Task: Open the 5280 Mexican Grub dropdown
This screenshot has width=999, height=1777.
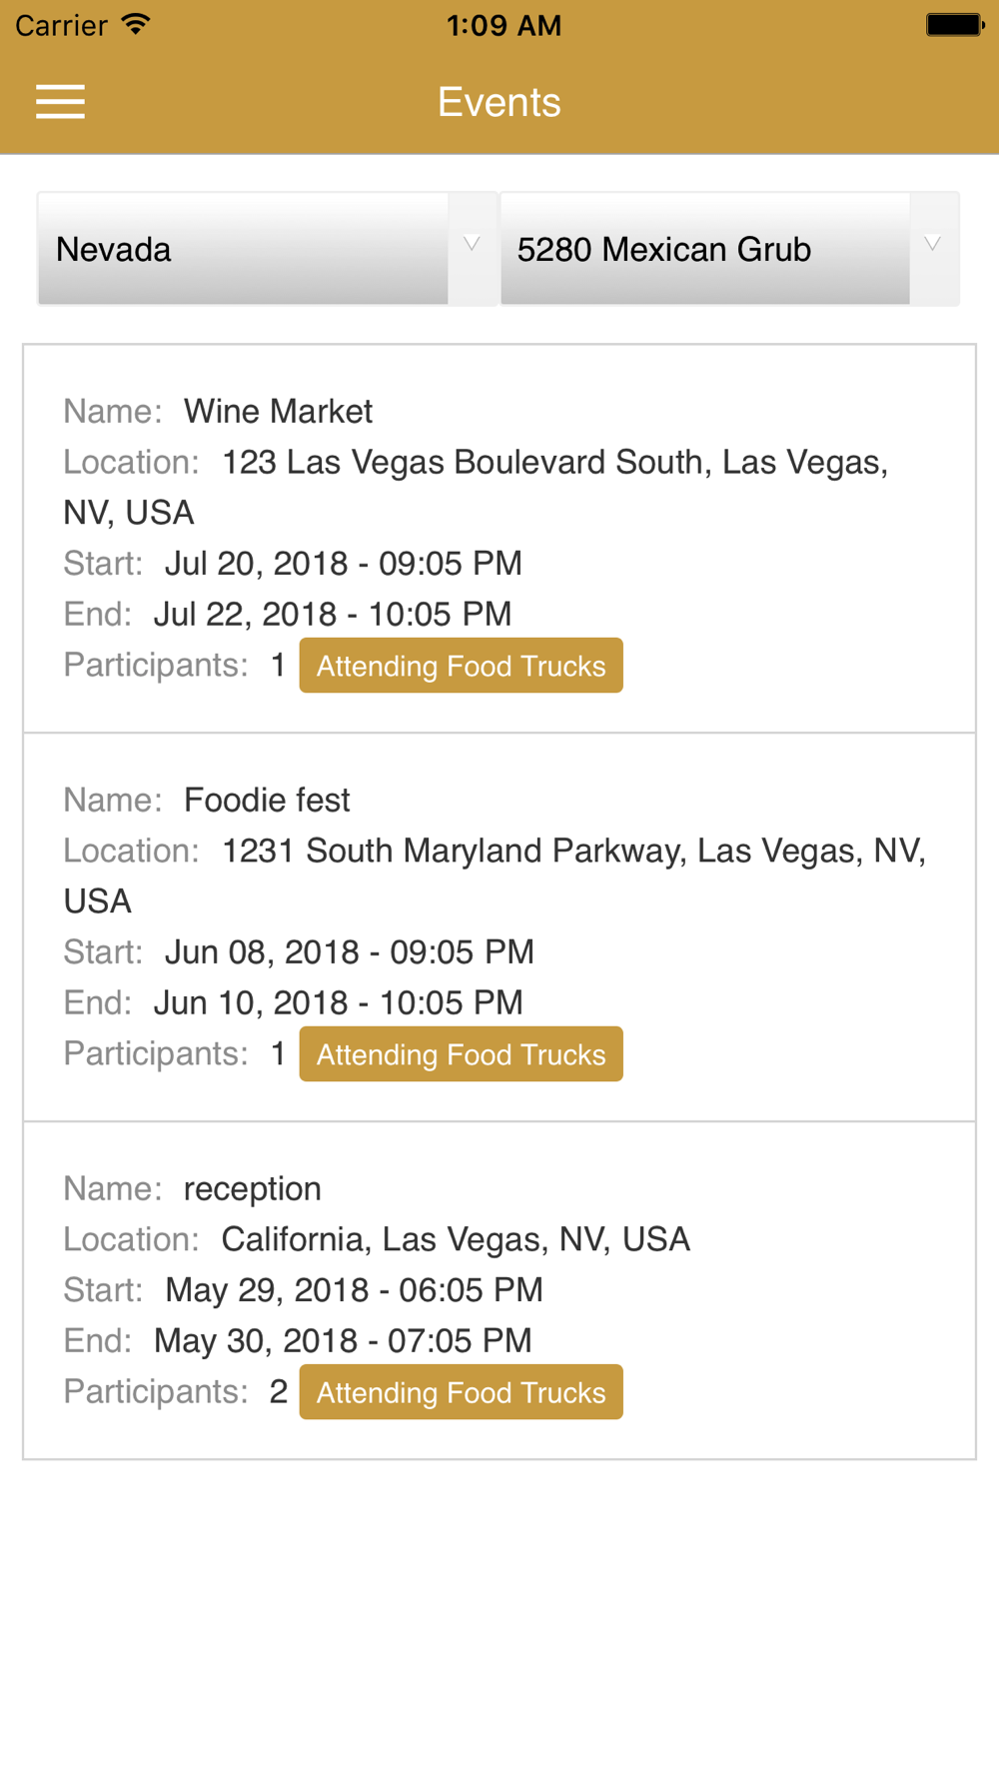Action: click(704, 249)
